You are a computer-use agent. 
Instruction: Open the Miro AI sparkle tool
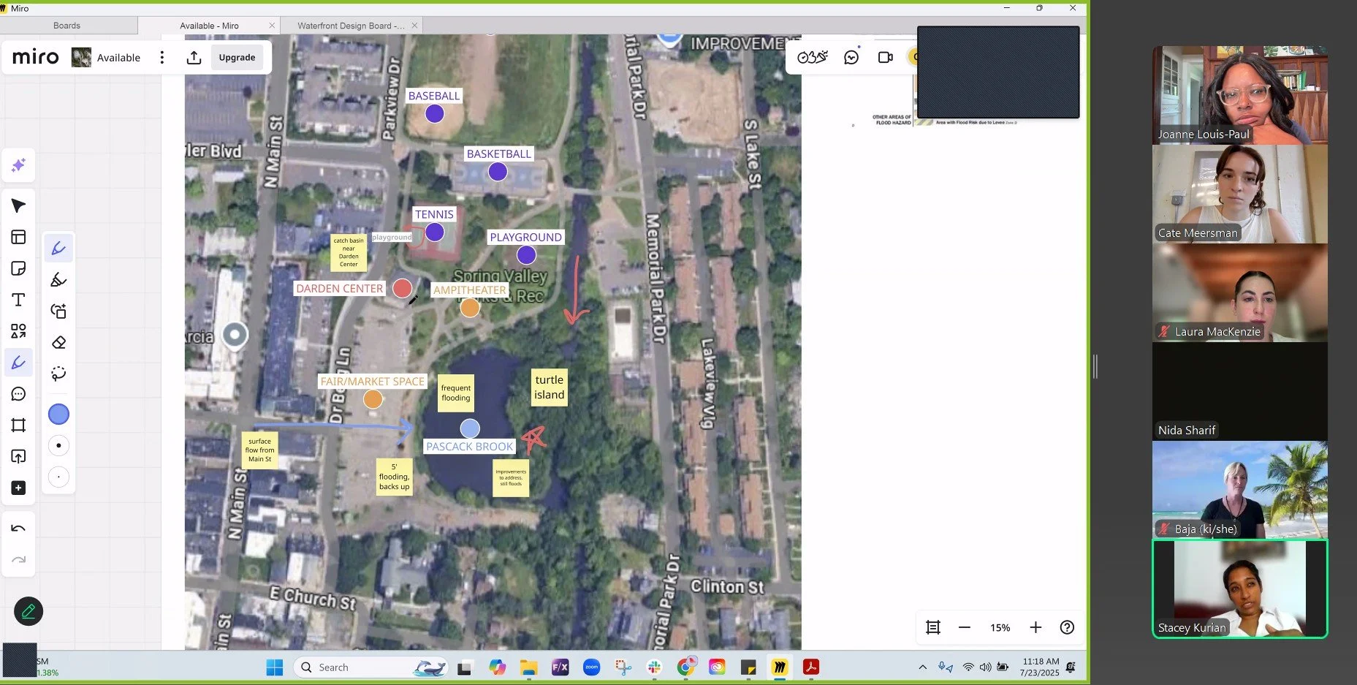(18, 165)
